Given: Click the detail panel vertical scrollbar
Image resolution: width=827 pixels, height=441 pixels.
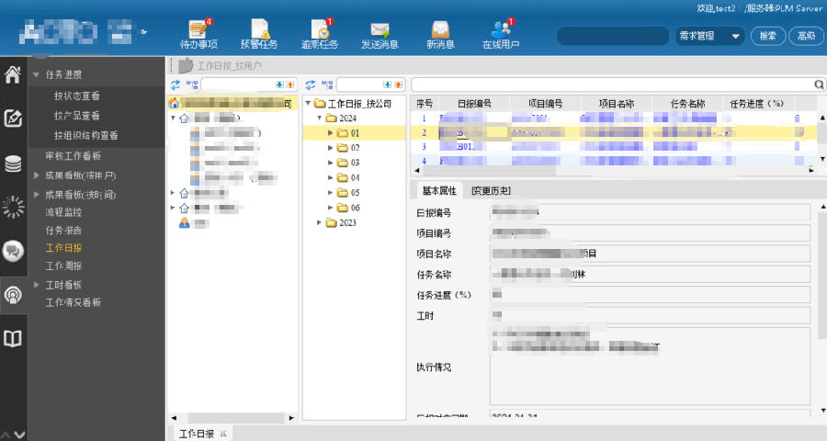Looking at the screenshot, I should [822, 275].
